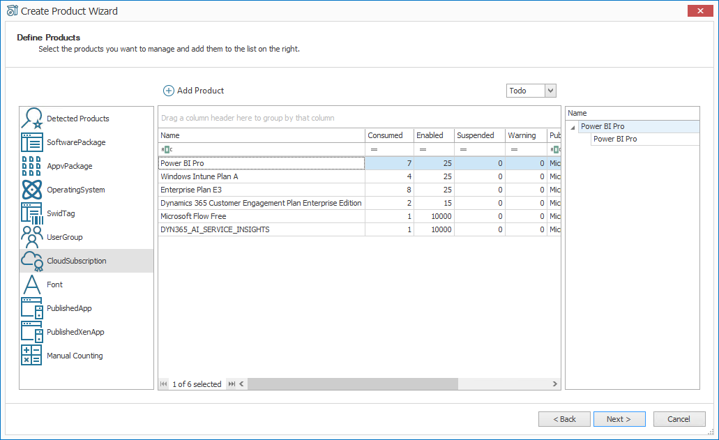
Task: Click the Consumed column equals filter icon
Action: 374,149
